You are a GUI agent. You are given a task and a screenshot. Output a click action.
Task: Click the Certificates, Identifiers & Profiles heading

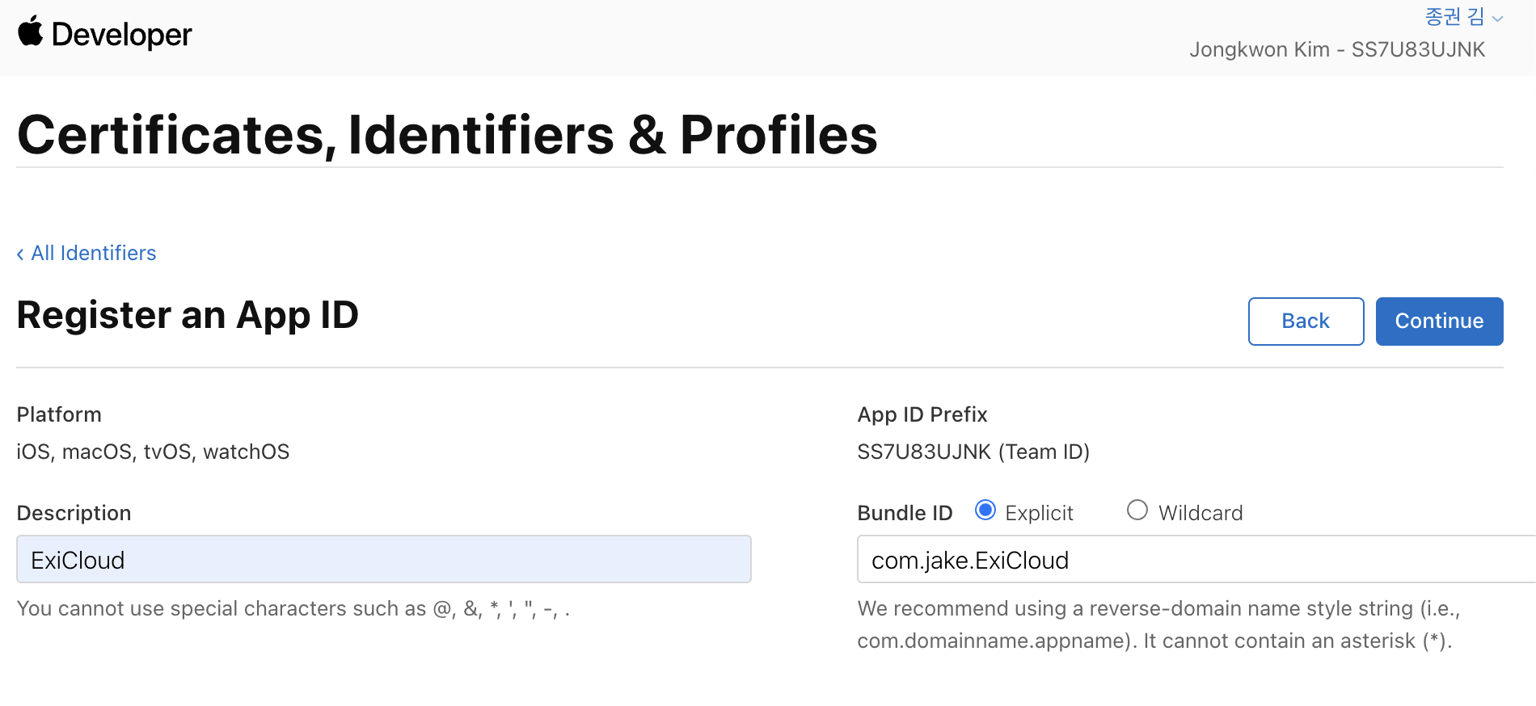[x=447, y=134]
